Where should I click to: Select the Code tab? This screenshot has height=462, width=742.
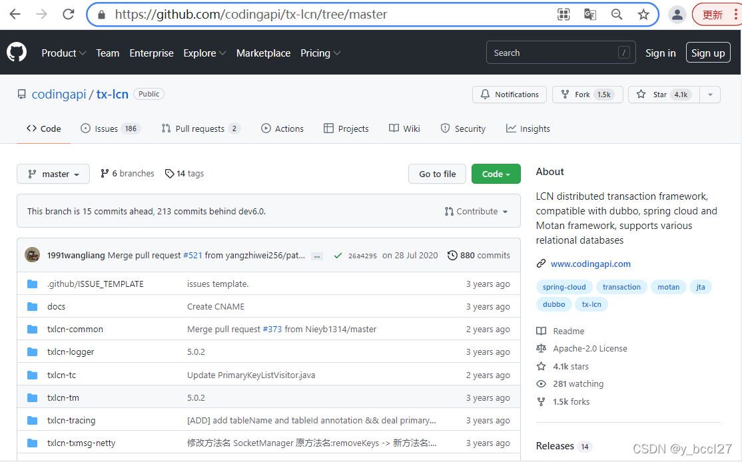[43, 128]
